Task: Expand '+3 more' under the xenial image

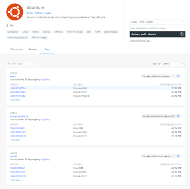Action: (x=16, y=180)
